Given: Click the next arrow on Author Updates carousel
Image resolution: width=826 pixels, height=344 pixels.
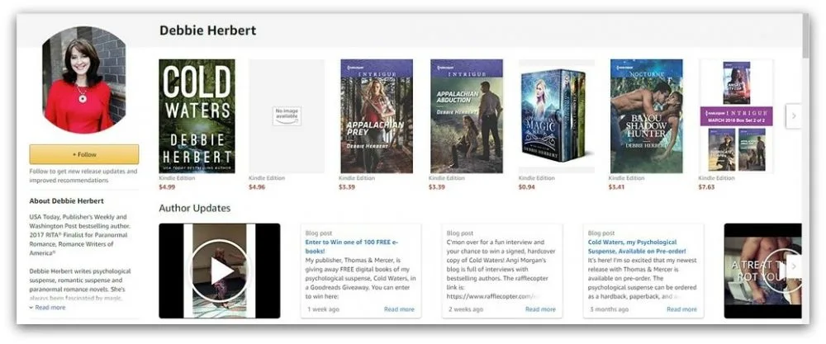Looking at the screenshot, I should pos(793,266).
